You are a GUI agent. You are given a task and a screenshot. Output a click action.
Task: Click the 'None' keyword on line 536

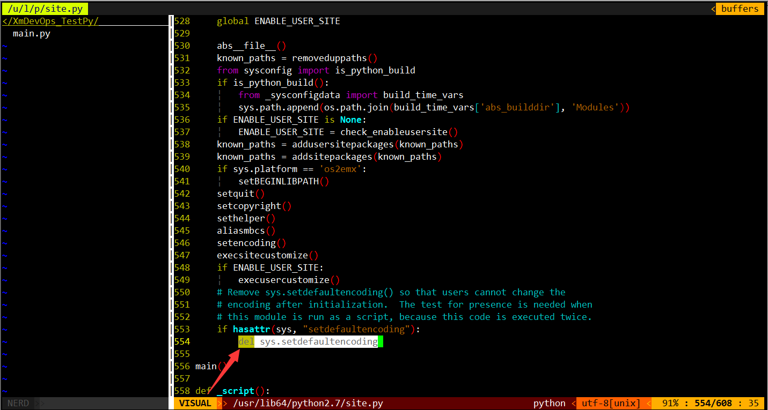351,120
